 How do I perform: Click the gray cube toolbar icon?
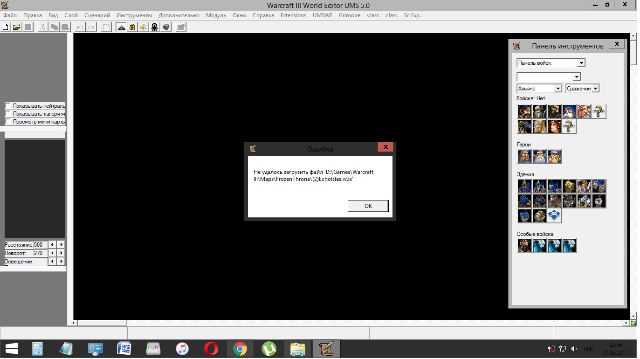(x=166, y=27)
